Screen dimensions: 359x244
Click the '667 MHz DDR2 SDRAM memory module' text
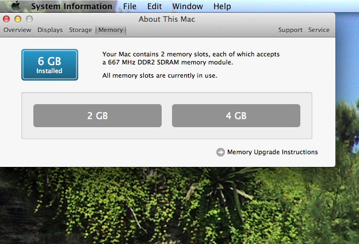click(170, 62)
